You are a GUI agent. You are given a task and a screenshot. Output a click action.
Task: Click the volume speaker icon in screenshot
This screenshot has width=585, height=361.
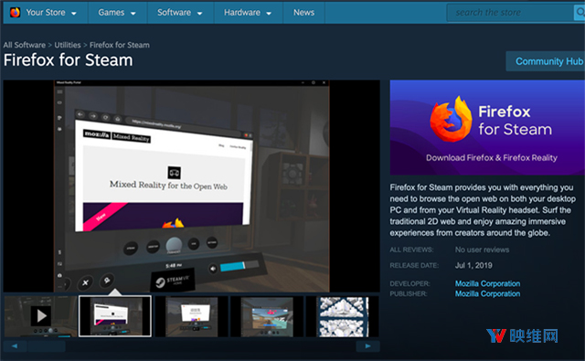click(x=213, y=269)
